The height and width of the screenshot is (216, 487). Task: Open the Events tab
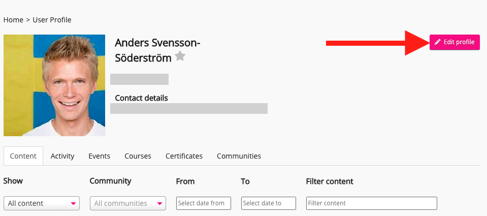click(100, 156)
